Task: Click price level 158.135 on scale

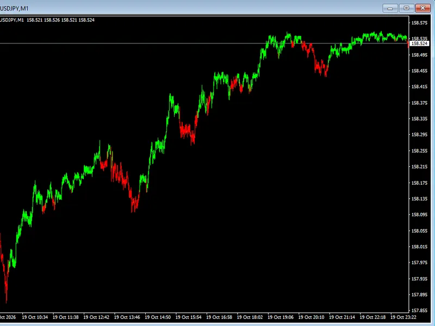Action: click(419, 199)
